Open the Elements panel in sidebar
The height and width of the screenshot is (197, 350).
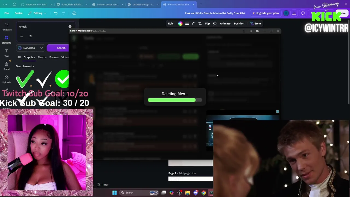[x=7, y=40]
